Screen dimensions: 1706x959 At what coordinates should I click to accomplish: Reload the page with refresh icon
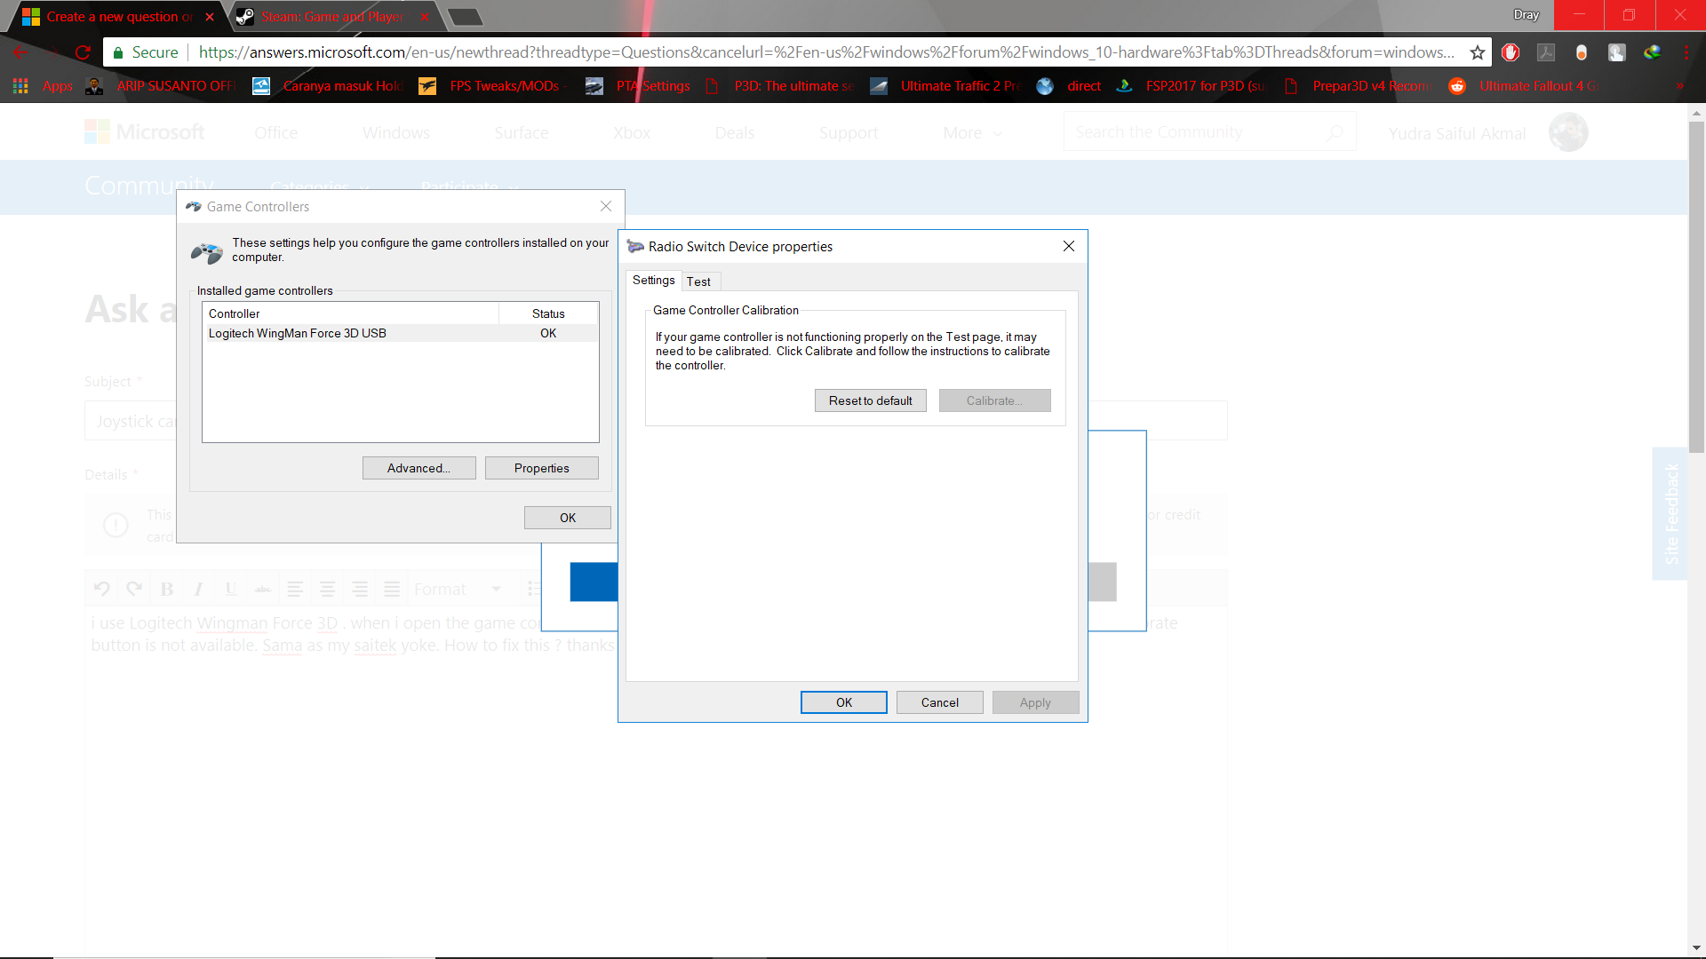tap(83, 52)
